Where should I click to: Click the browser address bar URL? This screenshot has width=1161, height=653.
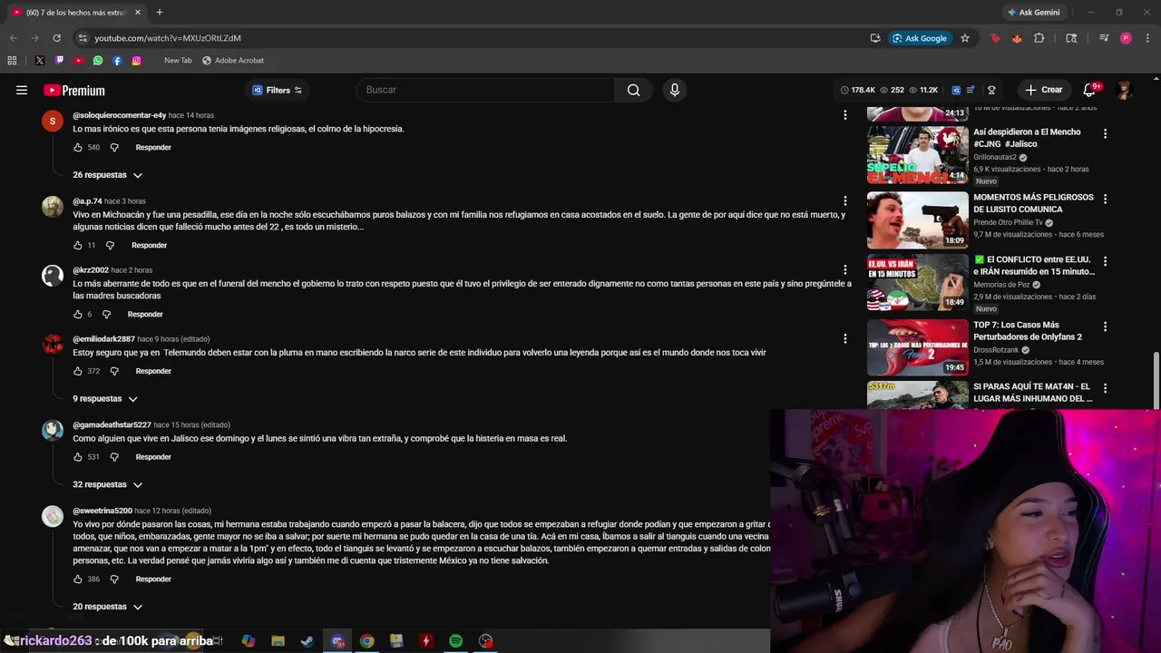pos(168,38)
